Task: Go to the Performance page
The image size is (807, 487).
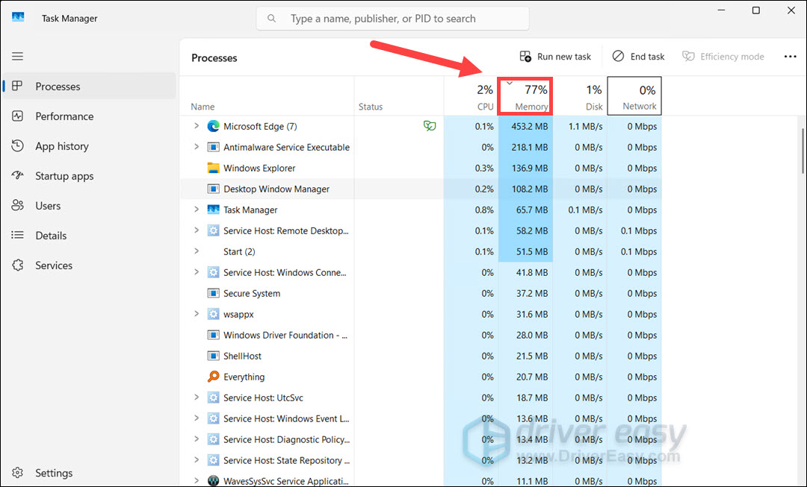Action: click(90, 116)
